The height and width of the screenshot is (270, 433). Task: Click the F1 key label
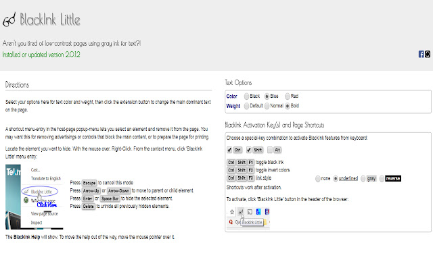(250, 162)
